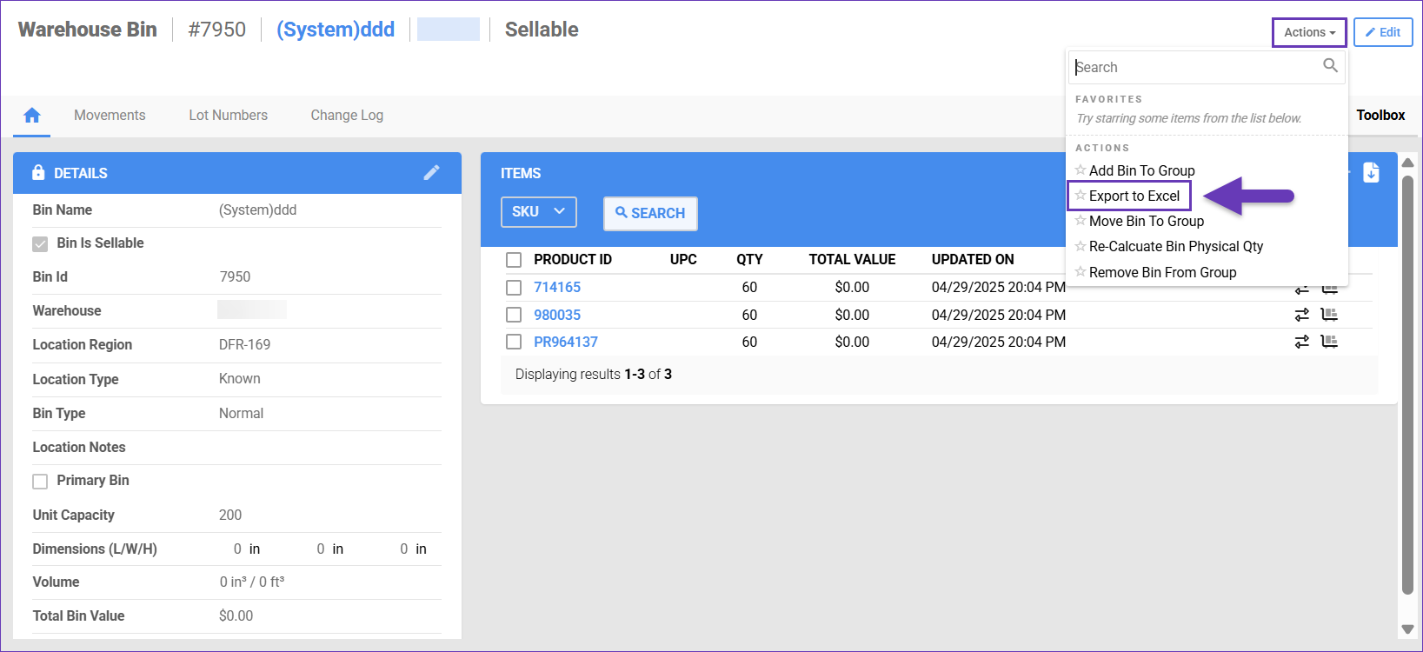Click the pencil icon in the Details header
This screenshot has width=1423, height=652.
pyautogui.click(x=431, y=173)
